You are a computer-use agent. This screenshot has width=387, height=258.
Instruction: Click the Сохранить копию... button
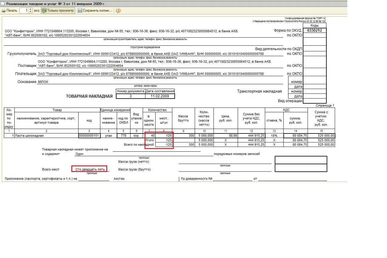click(95, 10)
